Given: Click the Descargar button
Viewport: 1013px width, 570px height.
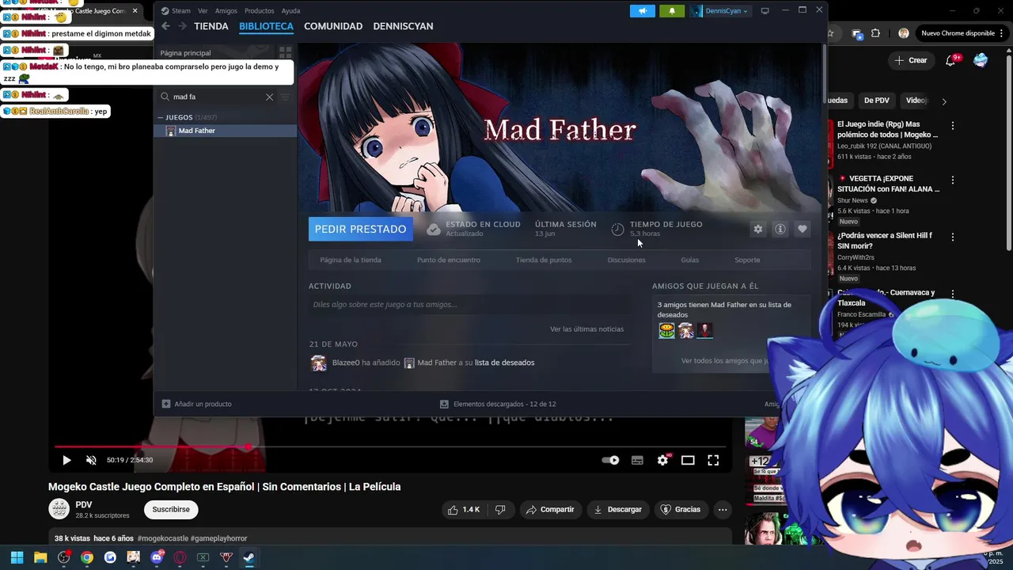Looking at the screenshot, I should coord(617,510).
